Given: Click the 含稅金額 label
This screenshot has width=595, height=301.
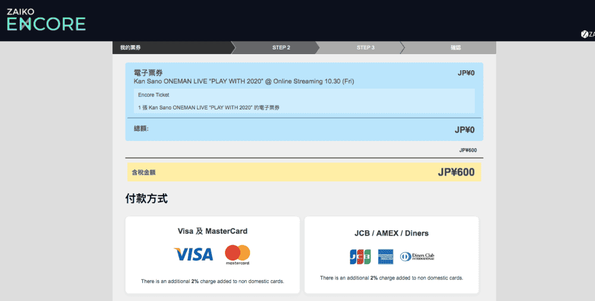Looking at the screenshot, I should (x=143, y=173).
